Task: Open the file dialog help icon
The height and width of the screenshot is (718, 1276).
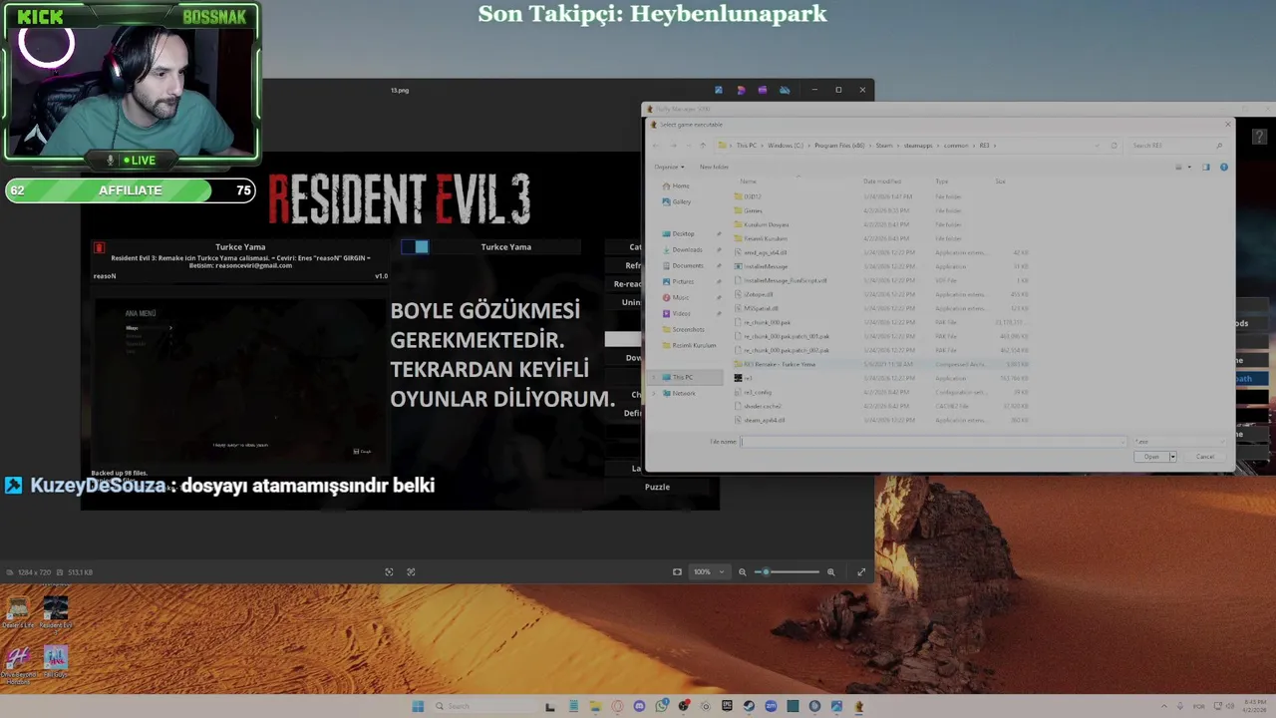Action: 1224,167
